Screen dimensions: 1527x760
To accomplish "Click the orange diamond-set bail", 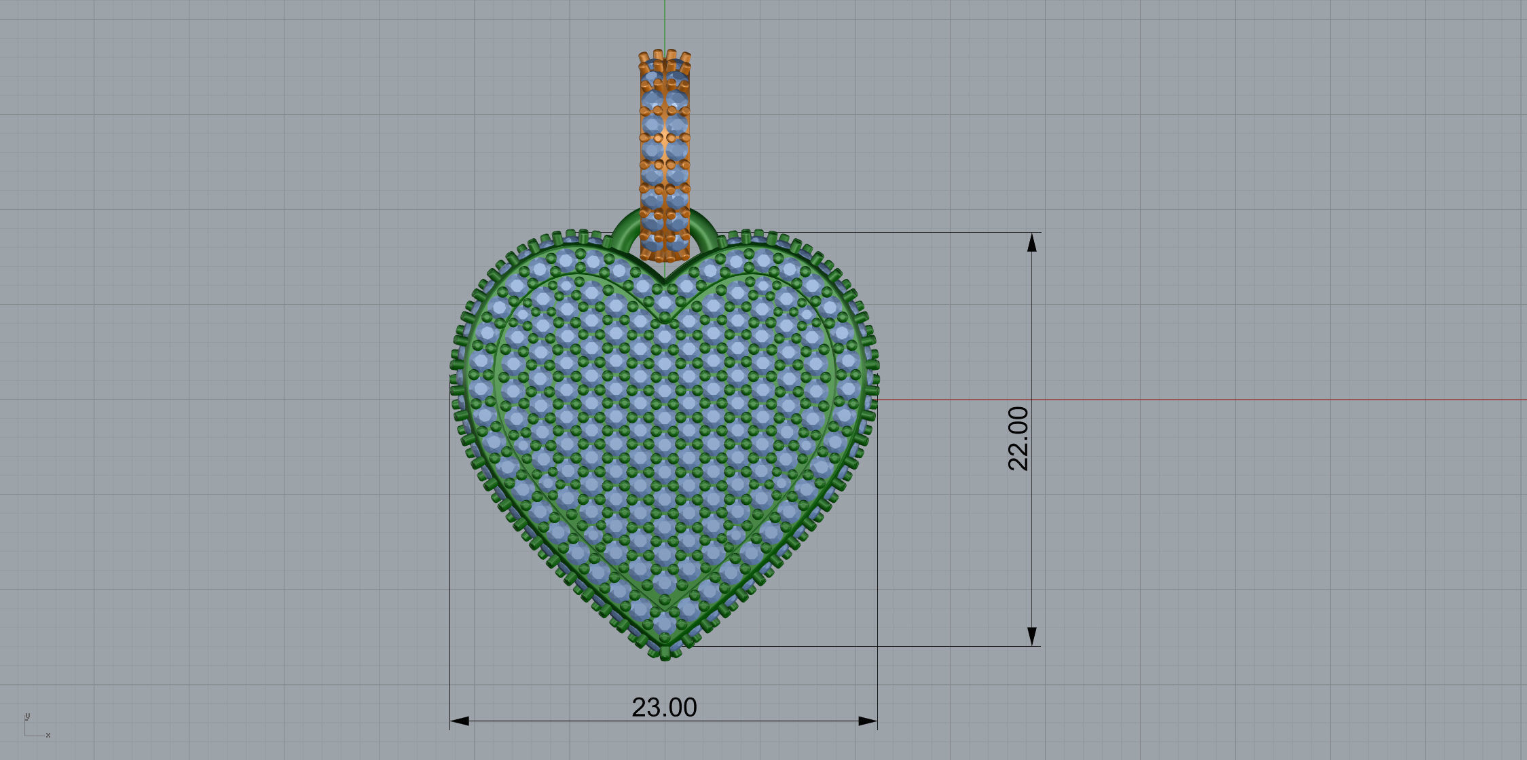I will click(665, 156).
